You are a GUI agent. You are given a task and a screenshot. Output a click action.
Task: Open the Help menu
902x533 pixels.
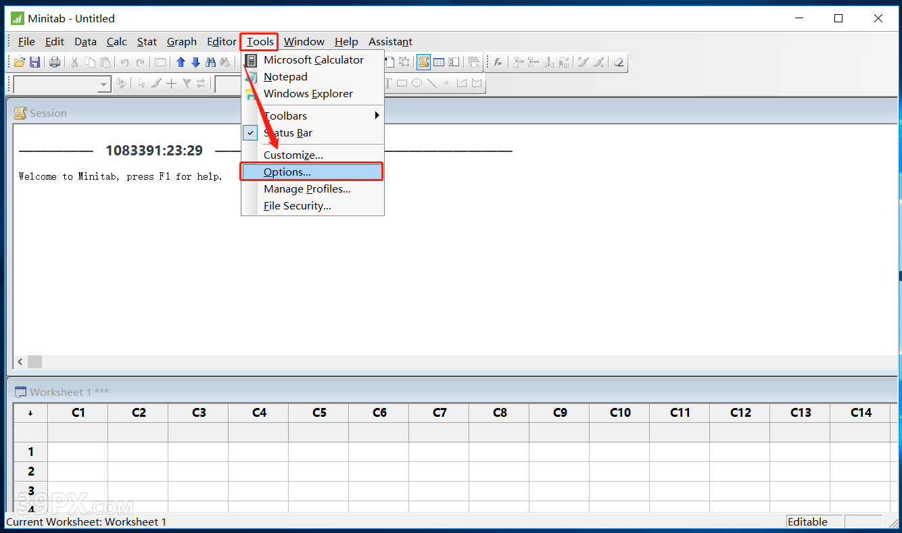tap(346, 41)
